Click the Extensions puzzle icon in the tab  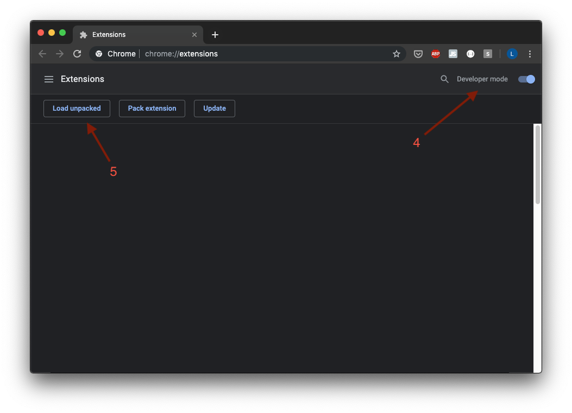(x=83, y=34)
